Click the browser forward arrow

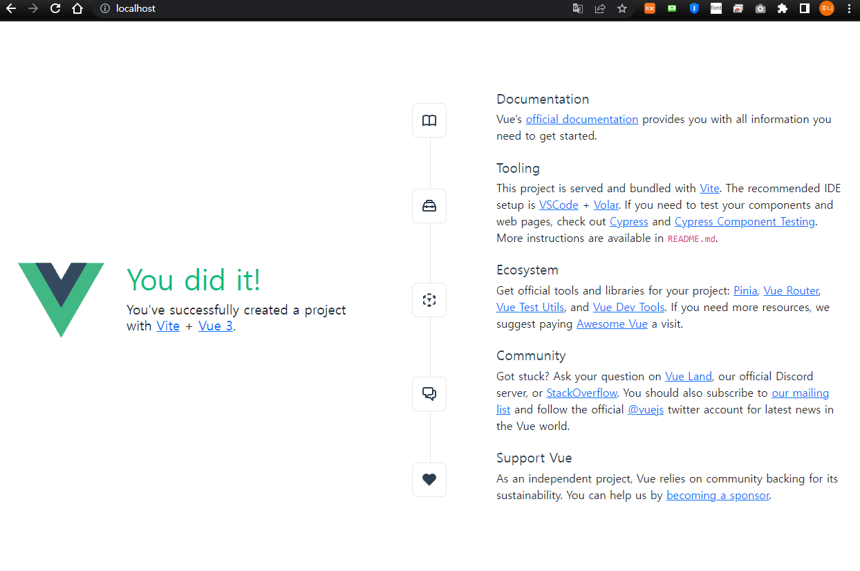coord(33,8)
